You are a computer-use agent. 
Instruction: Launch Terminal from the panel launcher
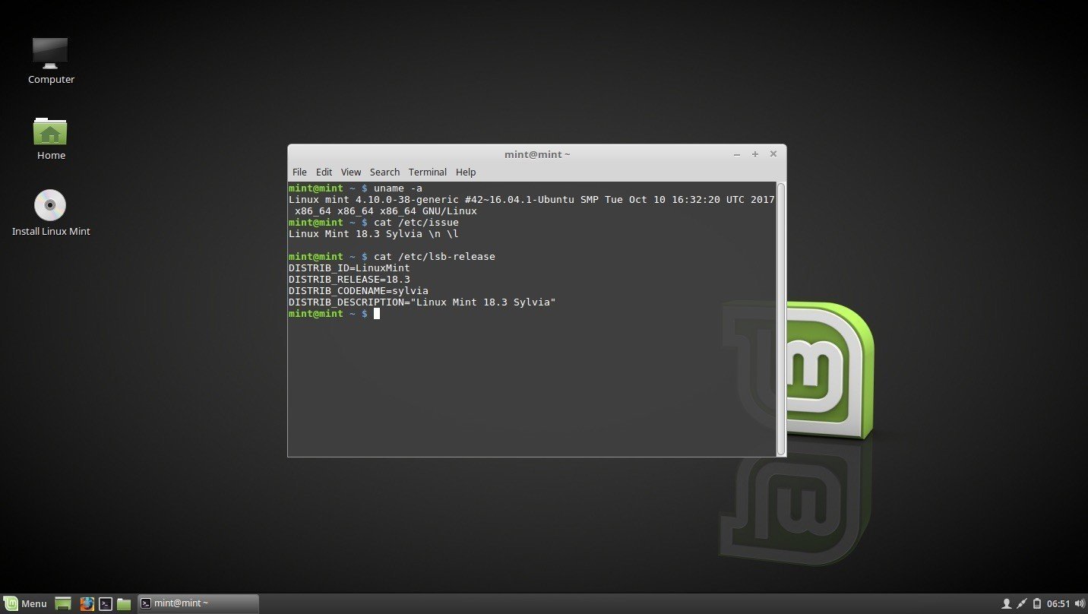pyautogui.click(x=106, y=603)
